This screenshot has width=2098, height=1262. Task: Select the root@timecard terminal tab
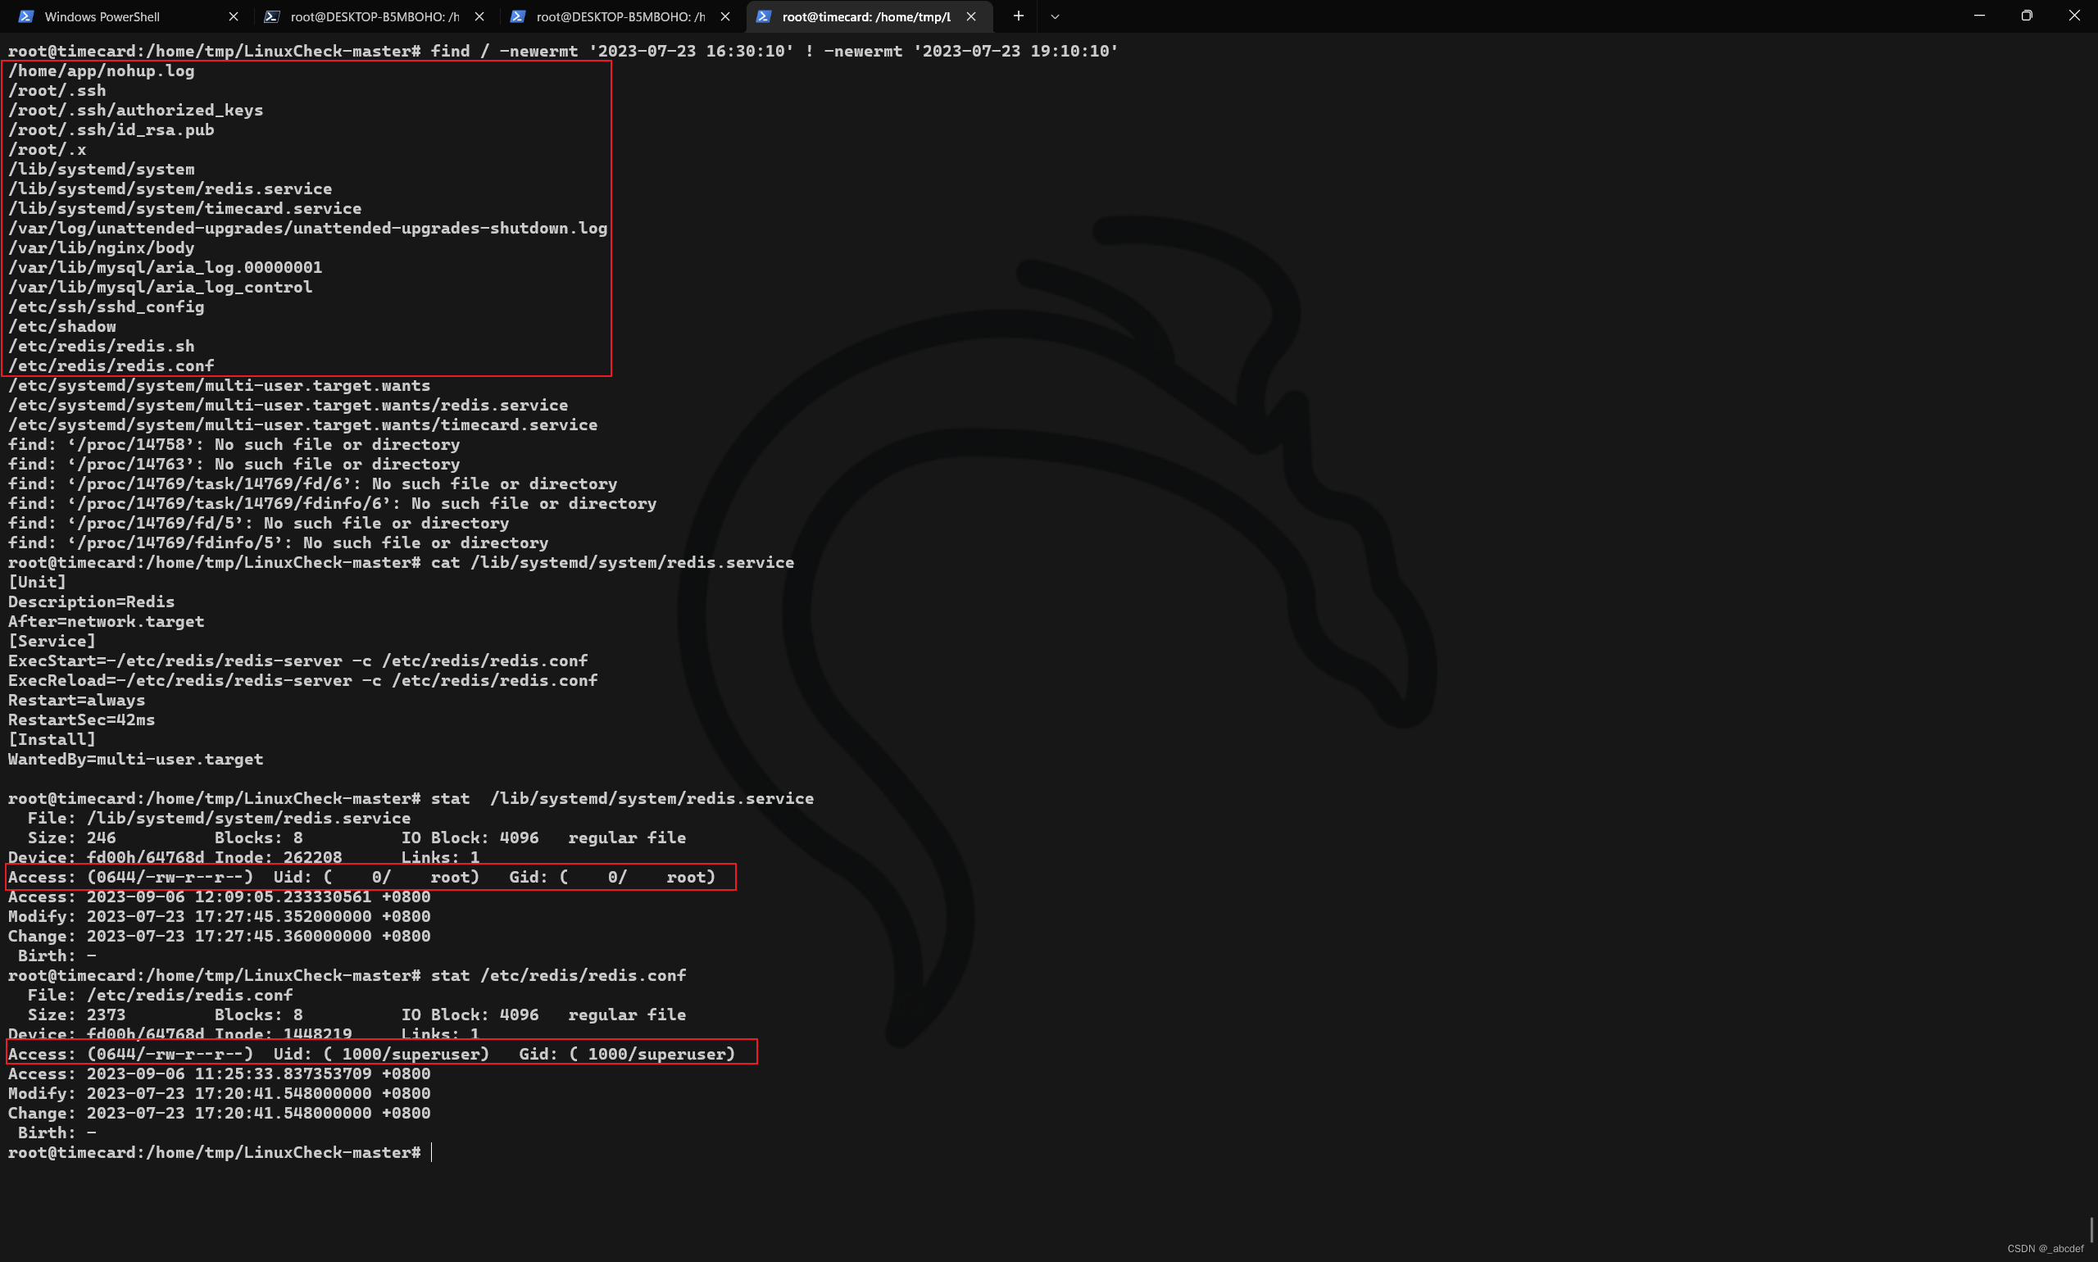865,16
